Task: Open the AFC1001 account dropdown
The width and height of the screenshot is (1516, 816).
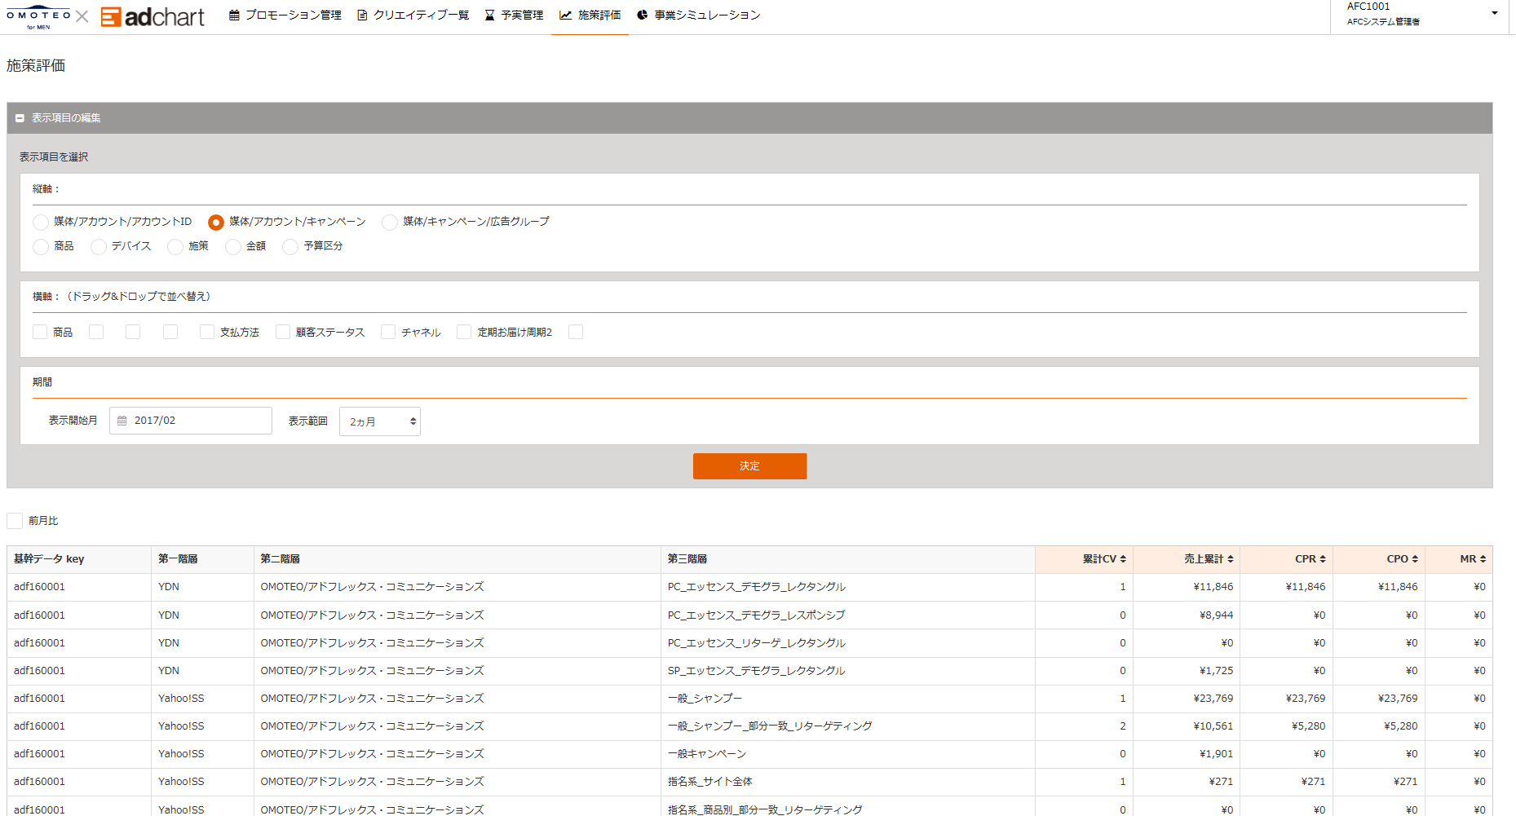Action: (1494, 13)
